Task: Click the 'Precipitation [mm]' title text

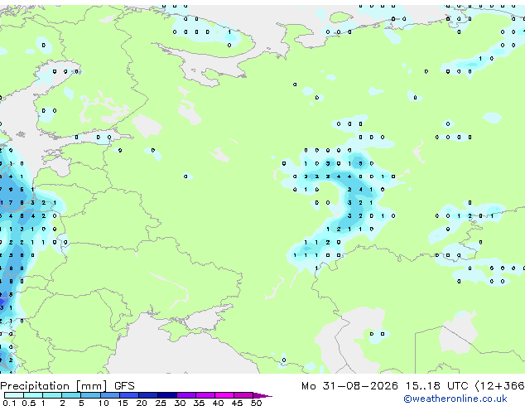Action: 54,386
